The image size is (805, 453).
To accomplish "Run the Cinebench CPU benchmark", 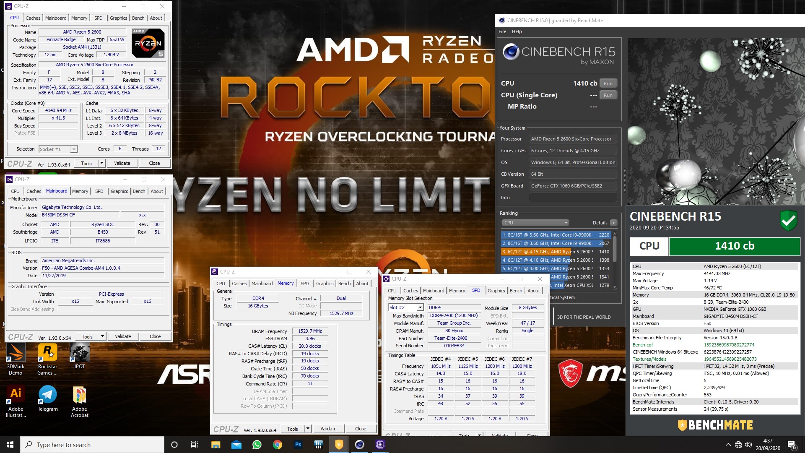I will pyautogui.click(x=608, y=83).
